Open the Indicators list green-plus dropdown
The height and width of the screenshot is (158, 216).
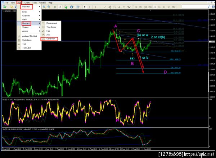[x=66, y=7]
